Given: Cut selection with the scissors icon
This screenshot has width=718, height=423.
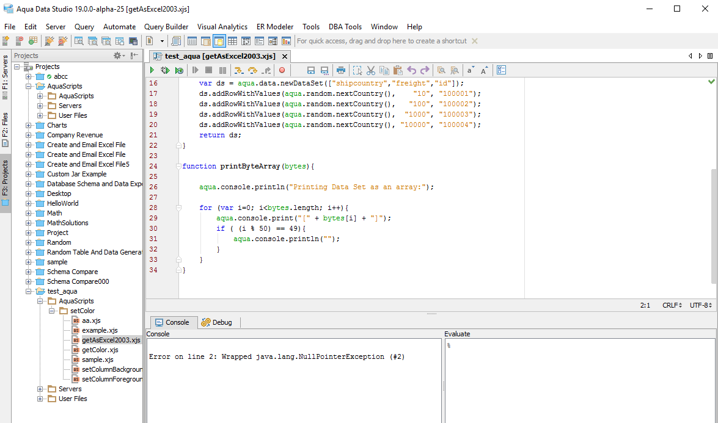Looking at the screenshot, I should point(371,70).
